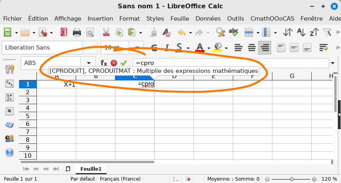Image resolution: width=341 pixels, height=183 pixels.
Task: Apply the red font color swatch
Action: click(x=199, y=48)
